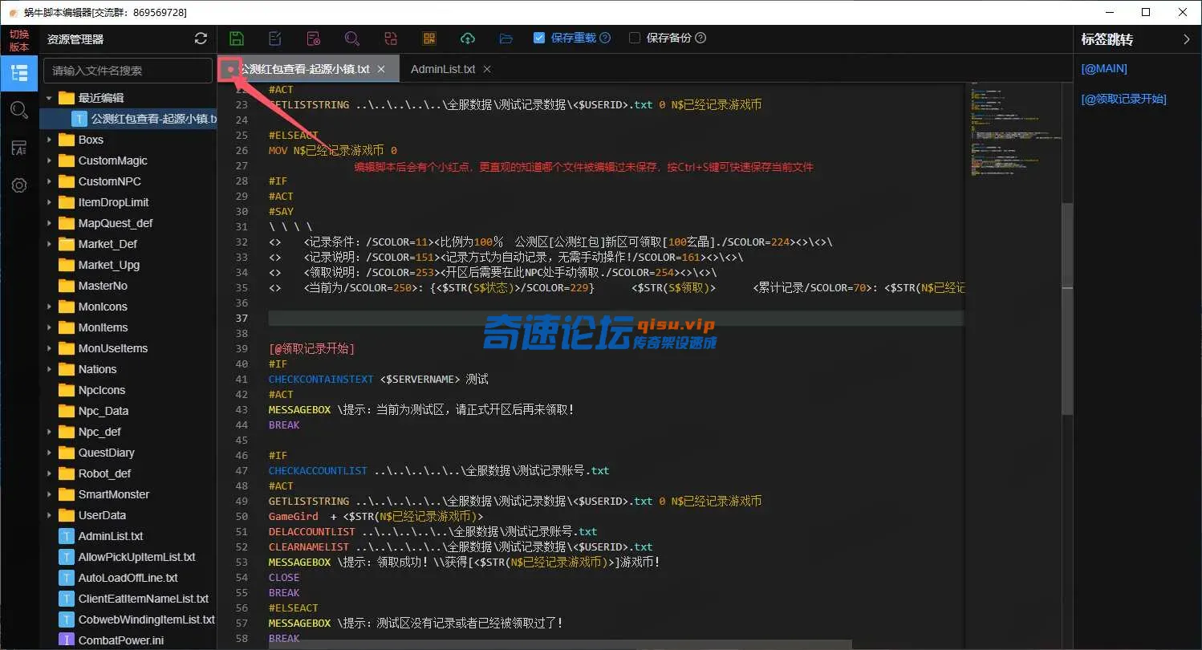Toggle the 保存重载 checkbox
1202x650 pixels.
click(x=539, y=38)
